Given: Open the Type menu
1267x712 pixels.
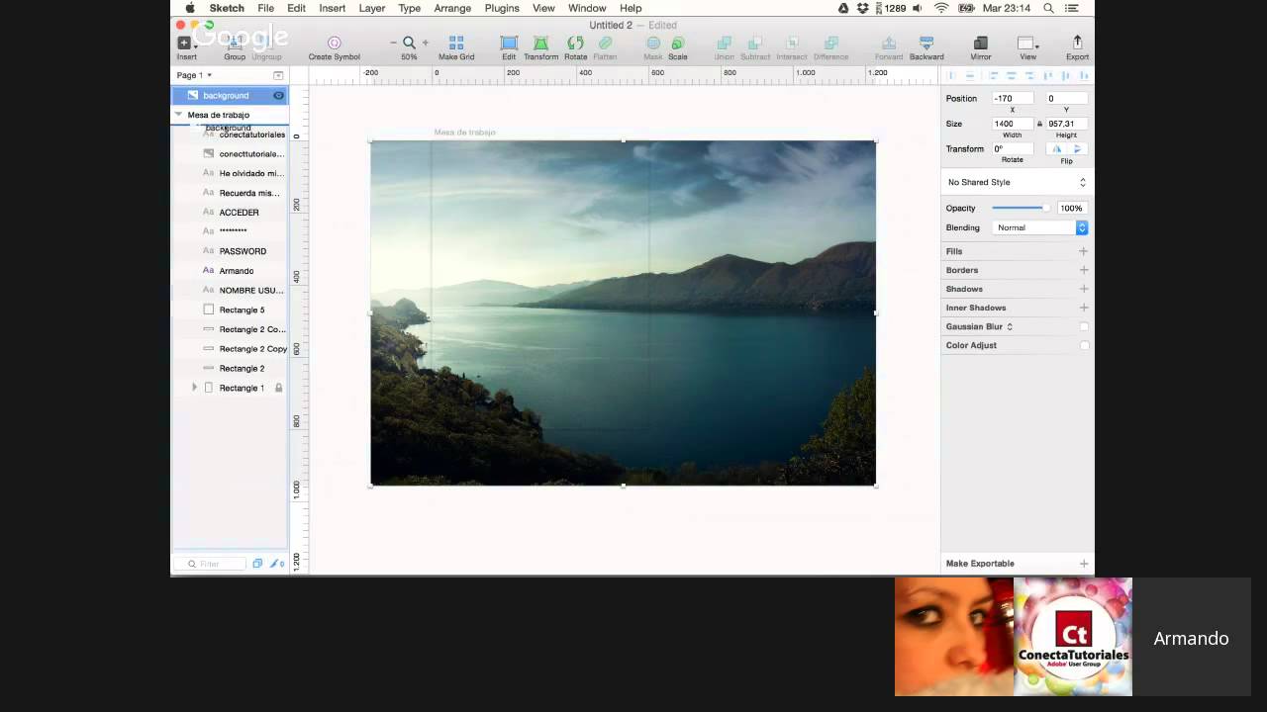Looking at the screenshot, I should click(409, 8).
